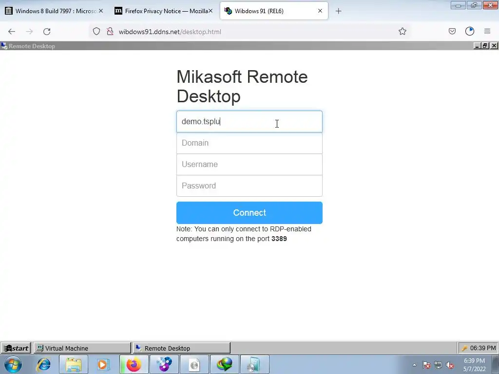
Task: Click the inner tray clock 06:39 PM
Action: pyautogui.click(x=483, y=348)
